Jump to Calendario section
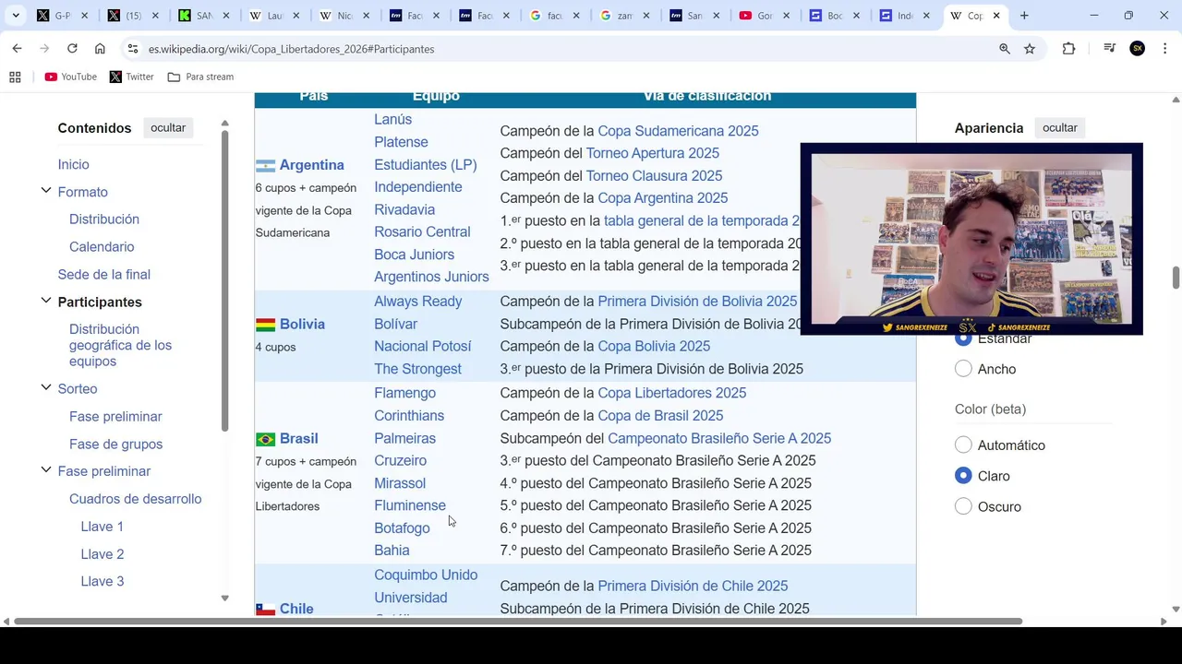1182x664 pixels. point(102,247)
